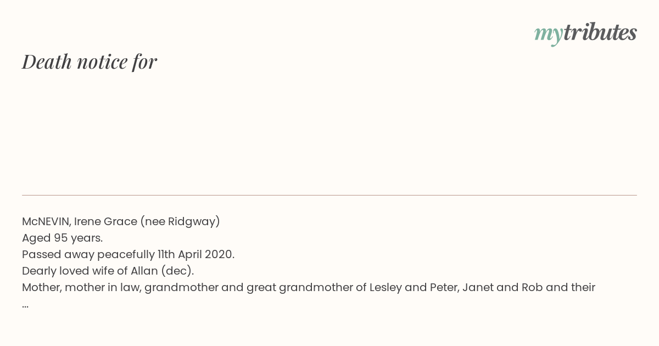The width and height of the screenshot is (659, 346).
Task: Select the "Death notice for" heading
Action: pyautogui.click(x=90, y=62)
